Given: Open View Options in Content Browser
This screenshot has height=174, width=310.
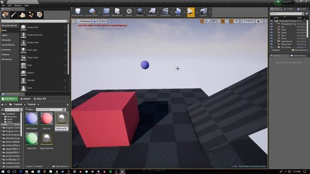Looking at the screenshot, I should (x=60, y=166).
